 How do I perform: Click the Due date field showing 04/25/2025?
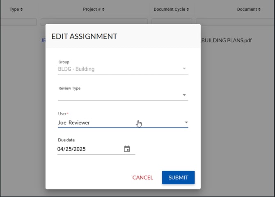(88, 149)
